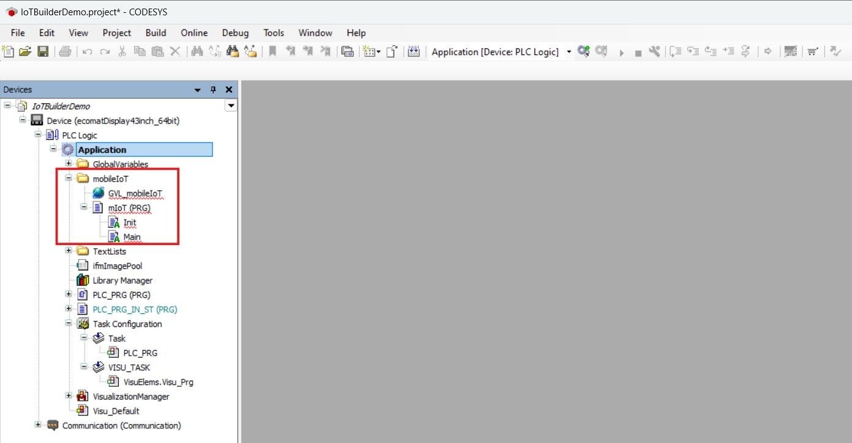
Task: Open the Devices panel dropdown arrow
Action: [x=198, y=90]
